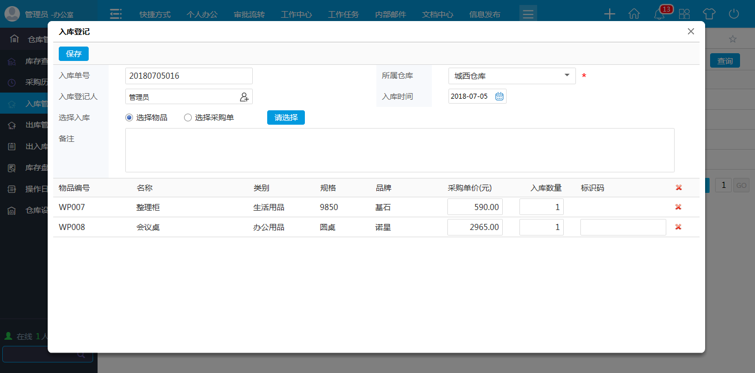Open the theme shirt icon
Viewport: 755px width, 373px height.
pyautogui.click(x=709, y=14)
